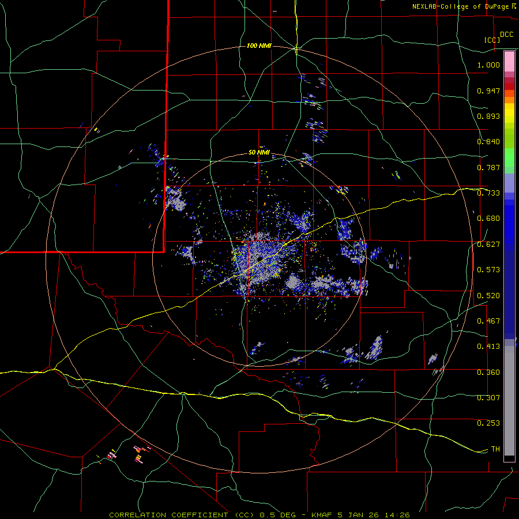Select the 0.787 scale value
Viewport: 519px width, 519px height.
488,167
